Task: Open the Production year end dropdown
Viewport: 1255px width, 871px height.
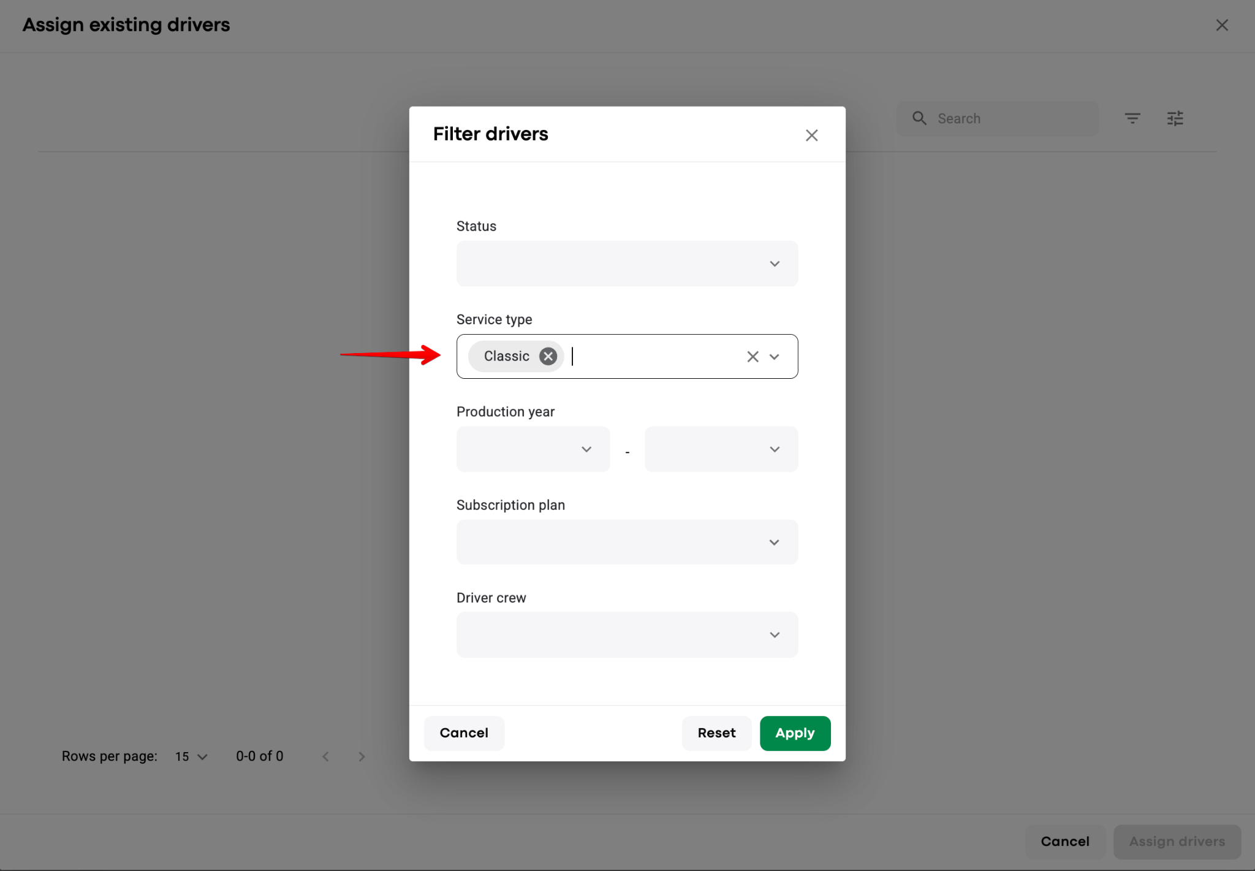Action: coord(721,449)
